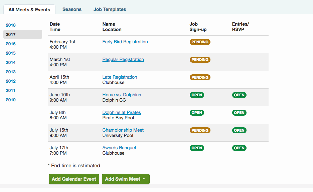The width and height of the screenshot is (313, 192).
Task: Jump to the 2010 events list
Action: 11,100
